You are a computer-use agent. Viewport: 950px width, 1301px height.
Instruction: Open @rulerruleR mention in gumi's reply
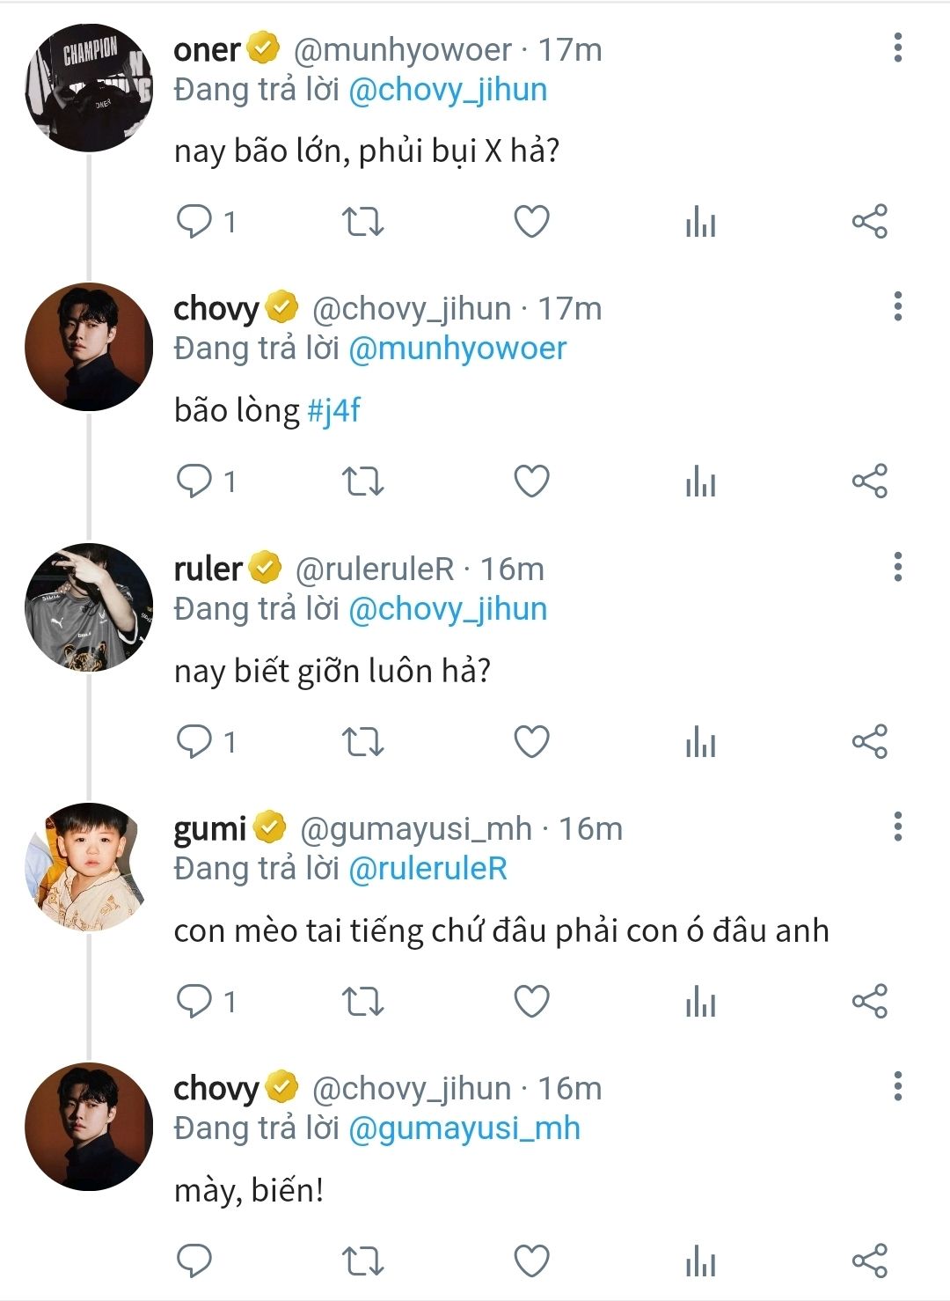[428, 869]
